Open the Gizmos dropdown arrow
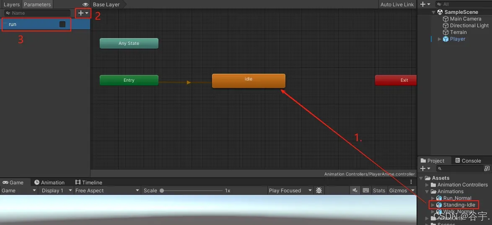 click(413, 191)
